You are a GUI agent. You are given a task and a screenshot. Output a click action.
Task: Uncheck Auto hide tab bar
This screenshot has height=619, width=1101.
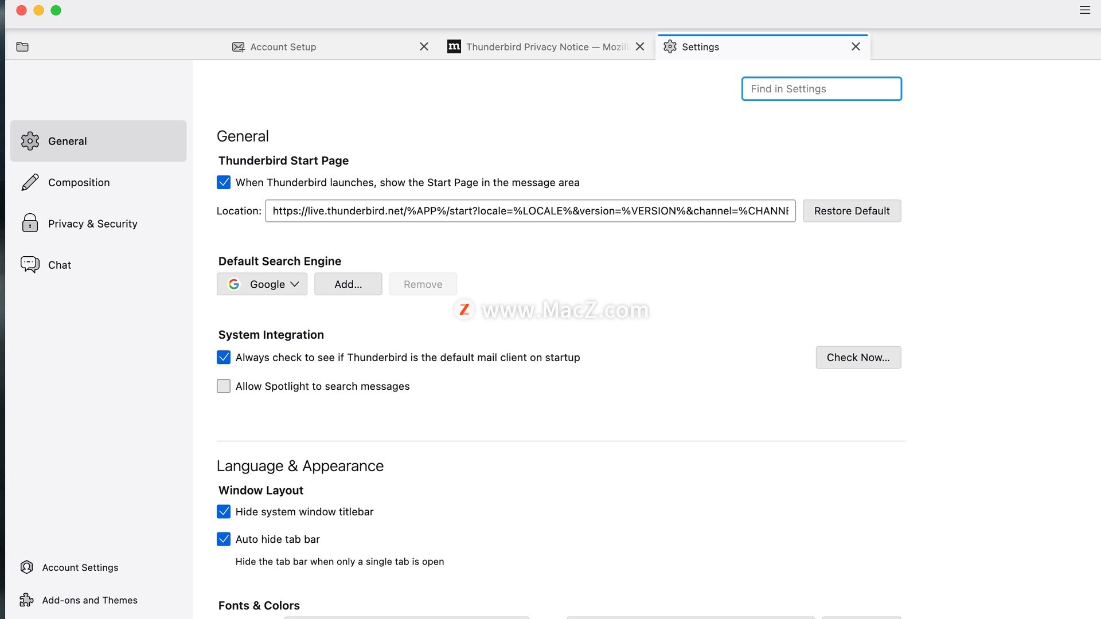click(x=224, y=539)
